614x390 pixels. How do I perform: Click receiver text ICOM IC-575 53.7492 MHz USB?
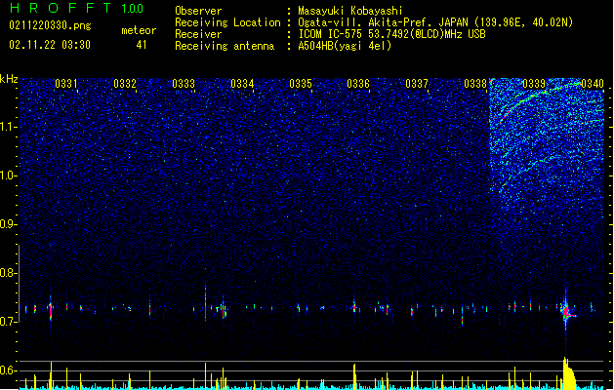tap(391, 34)
